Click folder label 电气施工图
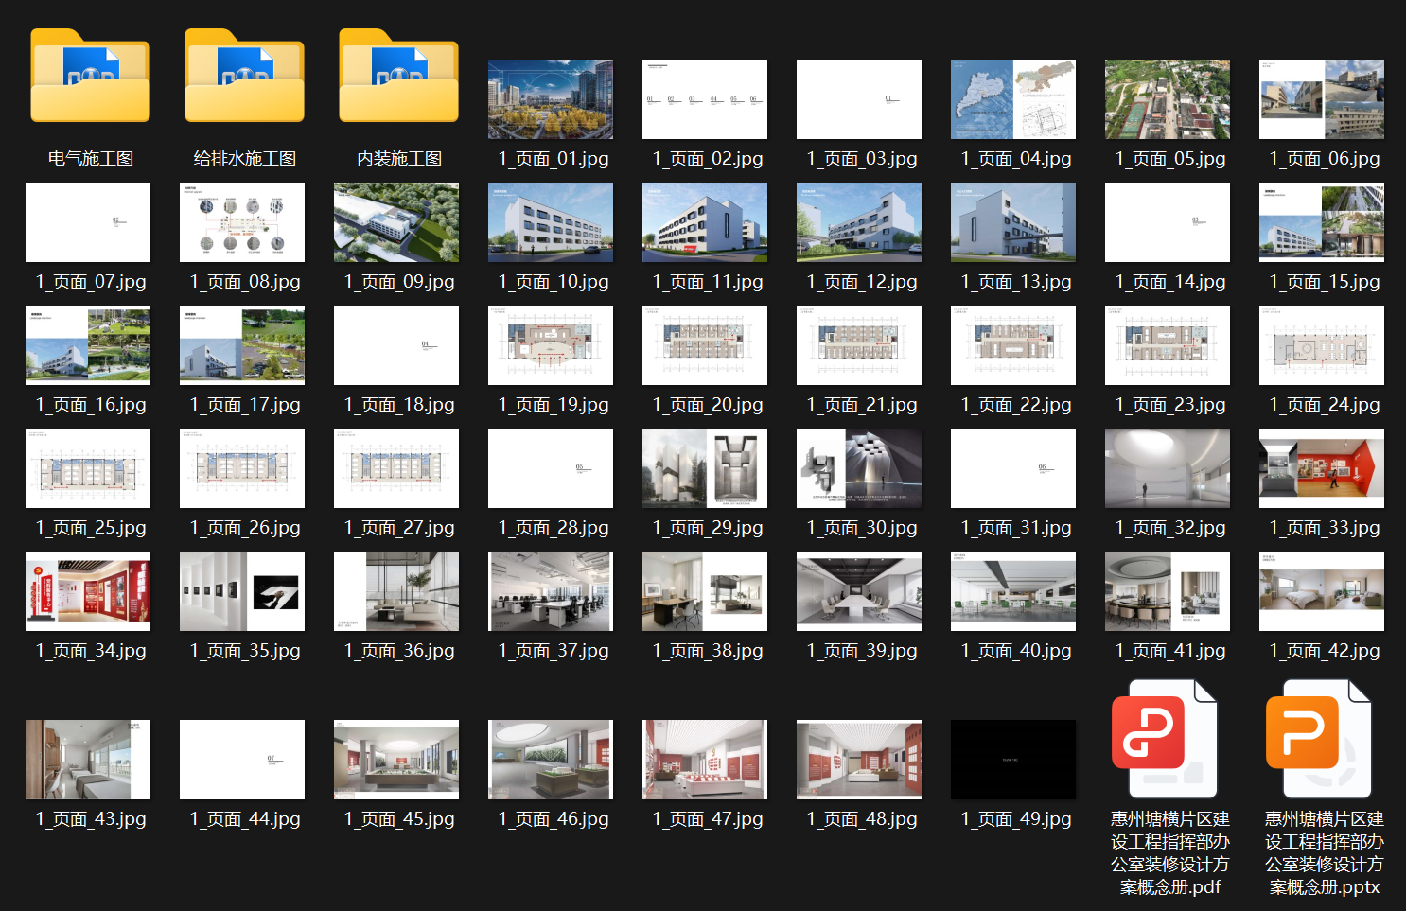The height and width of the screenshot is (911, 1406). [x=91, y=159]
